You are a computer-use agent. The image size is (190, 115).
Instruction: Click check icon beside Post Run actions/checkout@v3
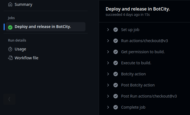[116, 96]
